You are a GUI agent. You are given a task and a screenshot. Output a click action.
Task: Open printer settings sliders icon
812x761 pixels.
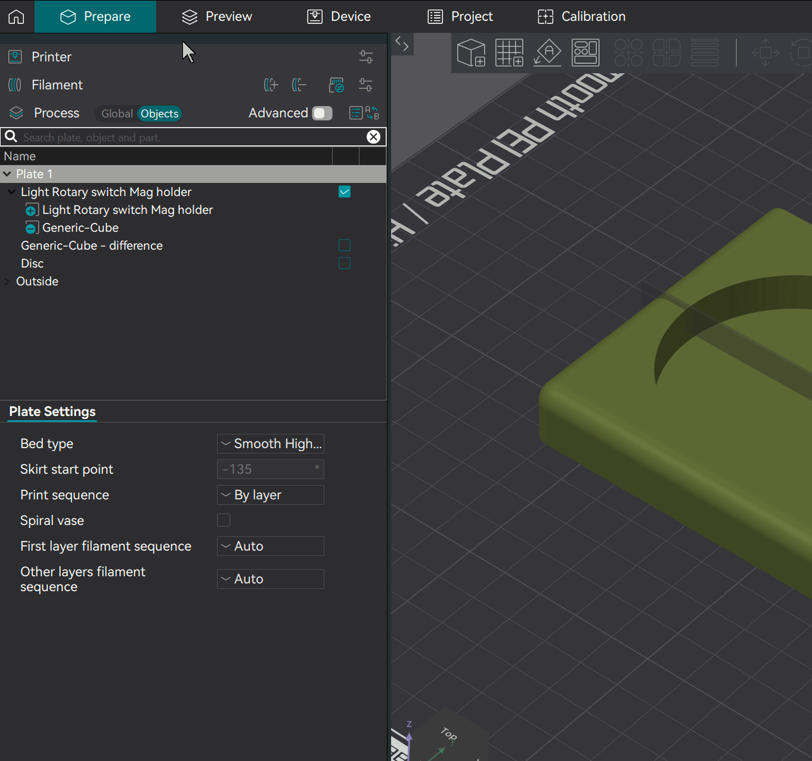click(366, 57)
